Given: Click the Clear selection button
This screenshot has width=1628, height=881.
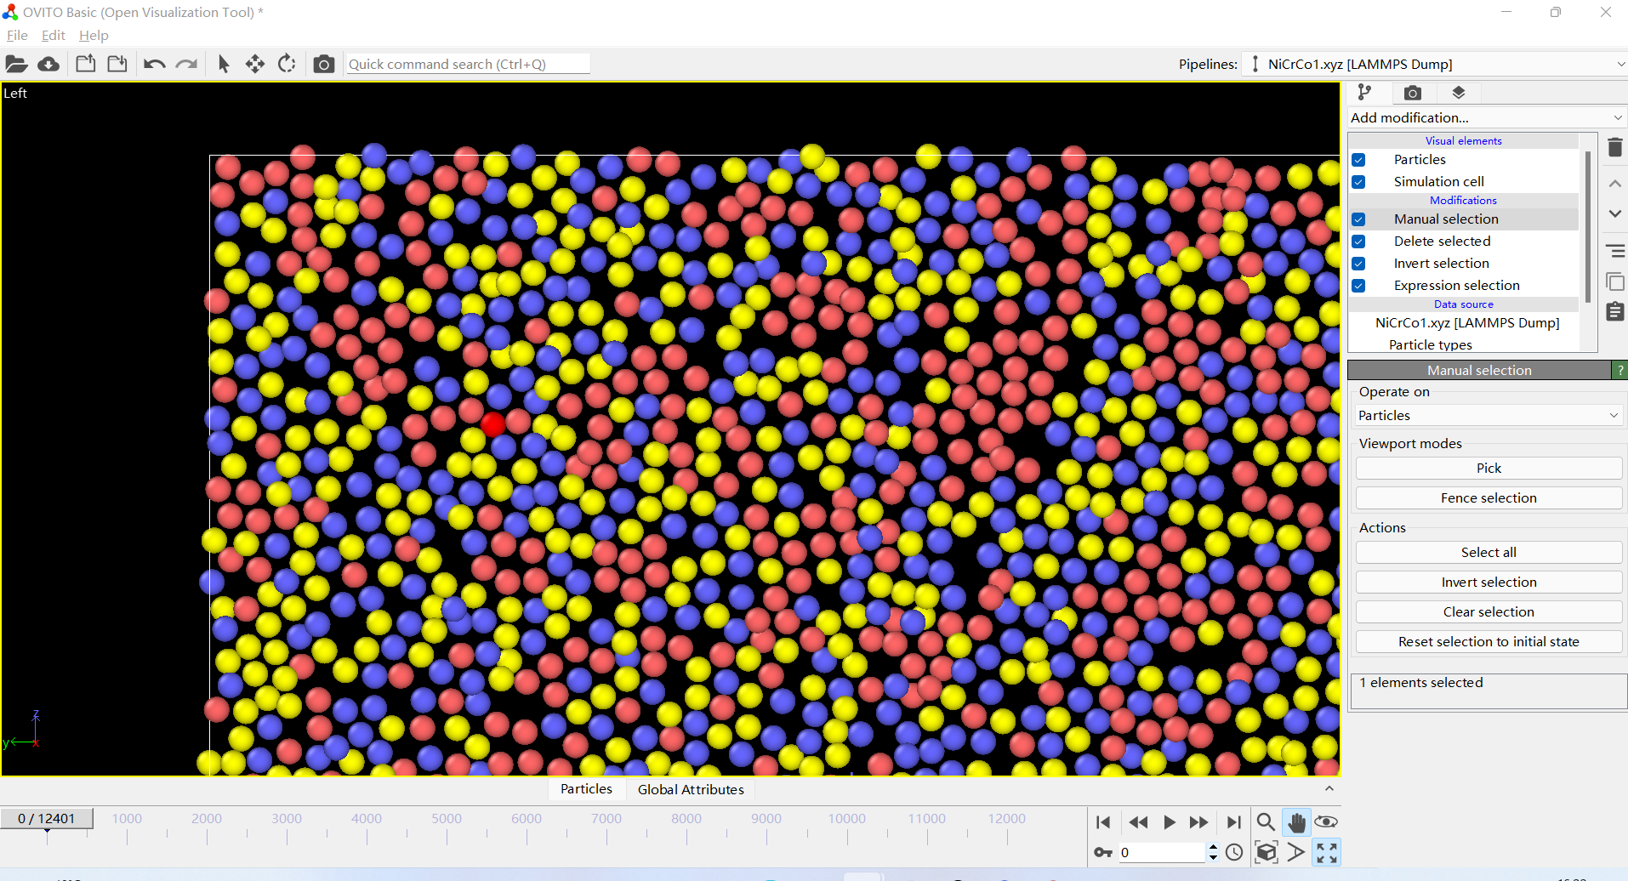Looking at the screenshot, I should coord(1489,611).
